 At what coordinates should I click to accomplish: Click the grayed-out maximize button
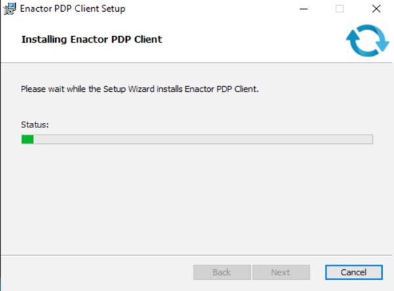pyautogui.click(x=339, y=9)
